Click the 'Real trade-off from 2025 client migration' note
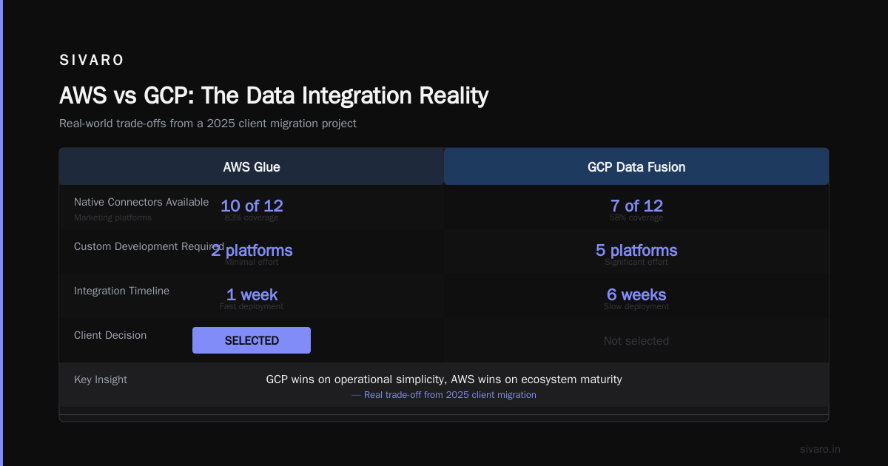 (x=444, y=395)
